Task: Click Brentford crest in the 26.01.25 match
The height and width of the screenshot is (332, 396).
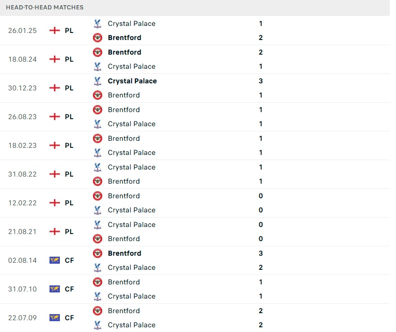Action: coord(98,38)
